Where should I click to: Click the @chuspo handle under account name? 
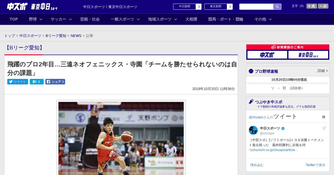point(267,133)
